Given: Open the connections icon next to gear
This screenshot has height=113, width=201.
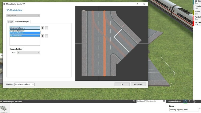Looking at the screenshot, I should (190, 101).
